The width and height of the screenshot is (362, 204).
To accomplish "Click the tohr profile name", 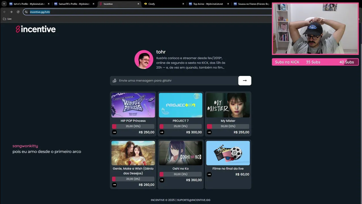I will (161, 52).
